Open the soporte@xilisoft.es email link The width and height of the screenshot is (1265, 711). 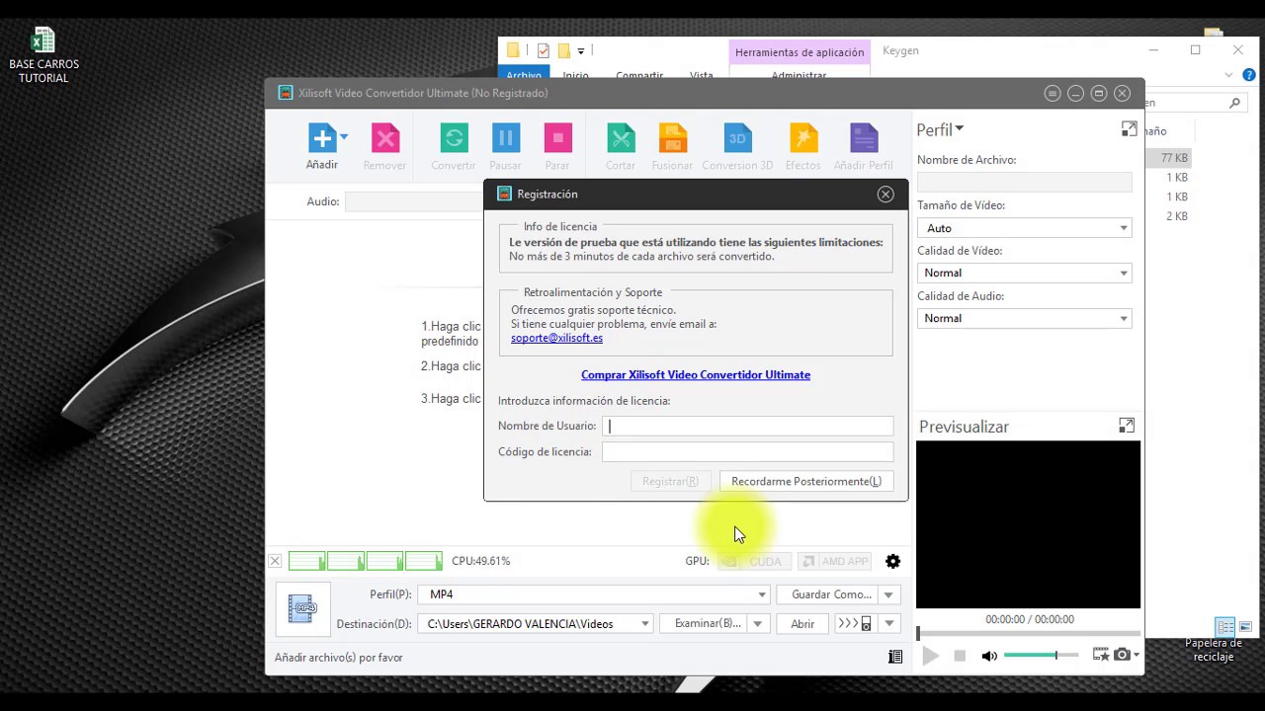[556, 338]
